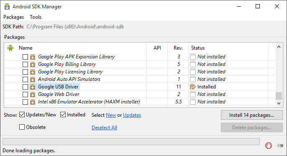
Task: Check Google Play Billing Library box
Action: (25, 64)
